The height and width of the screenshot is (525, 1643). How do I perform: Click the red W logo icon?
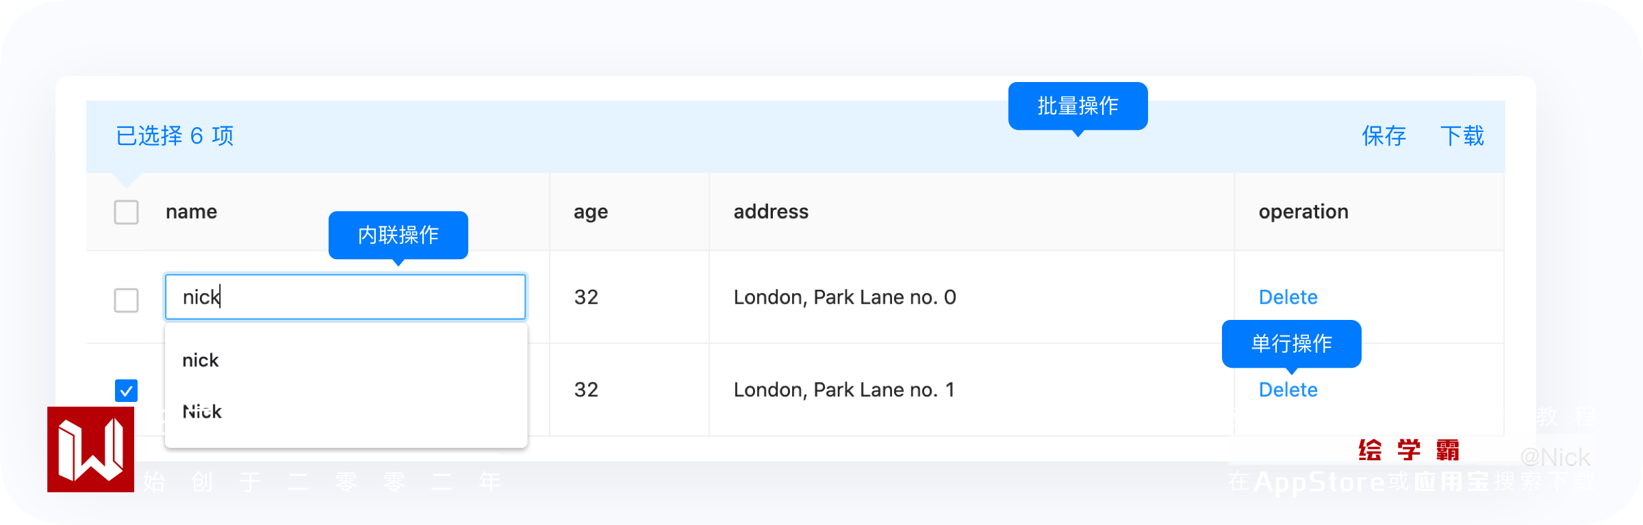coord(90,449)
